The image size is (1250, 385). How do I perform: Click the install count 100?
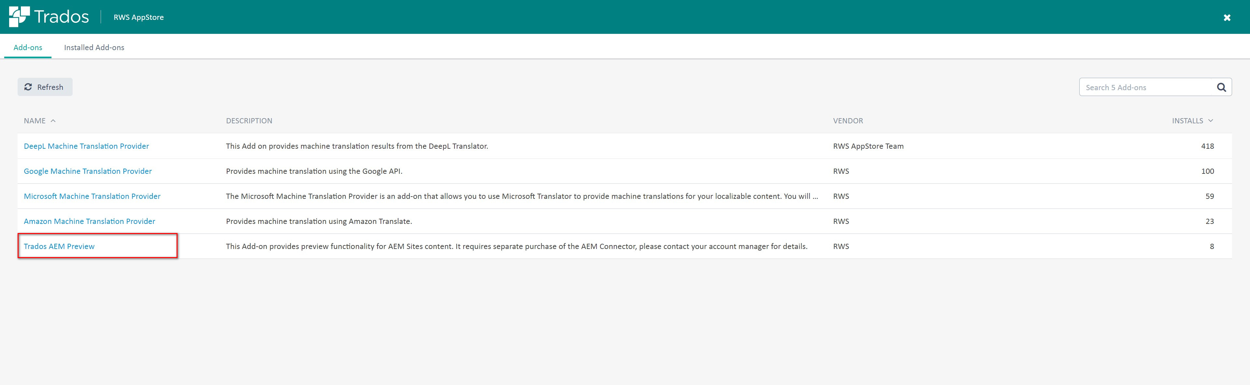tap(1207, 171)
